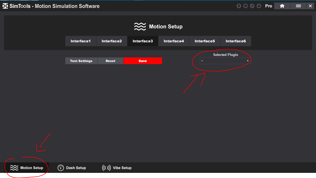Image resolution: width=316 pixels, height=178 pixels.
Task: Click the 'Selected Plugin' label
Action: (226, 55)
